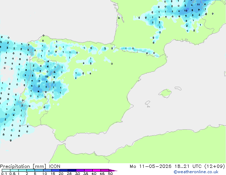Click the date "Mo 11-05-2026" text
Image resolution: width=226 pixels, height=175 pixels.
pos(150,166)
